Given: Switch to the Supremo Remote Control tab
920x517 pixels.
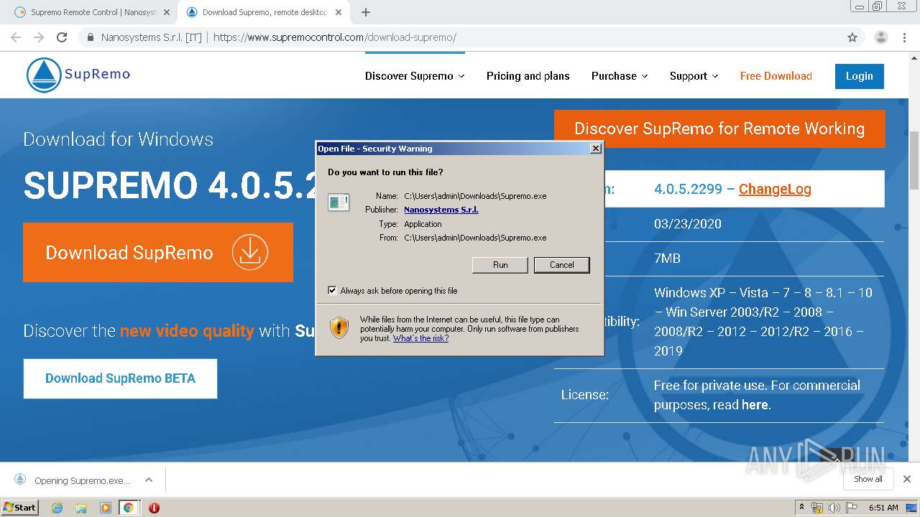Looking at the screenshot, I should (x=93, y=12).
